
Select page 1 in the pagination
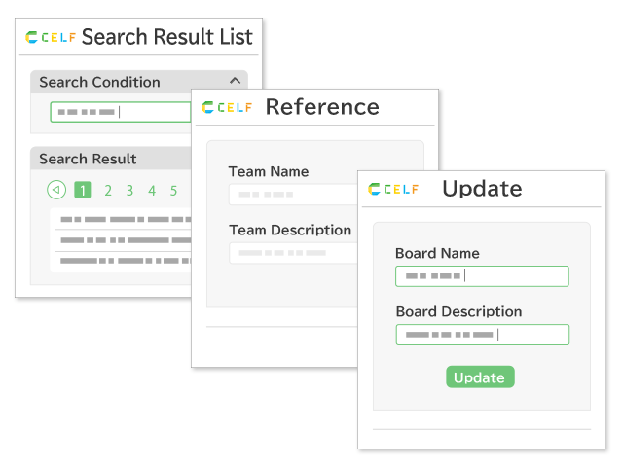tap(84, 191)
